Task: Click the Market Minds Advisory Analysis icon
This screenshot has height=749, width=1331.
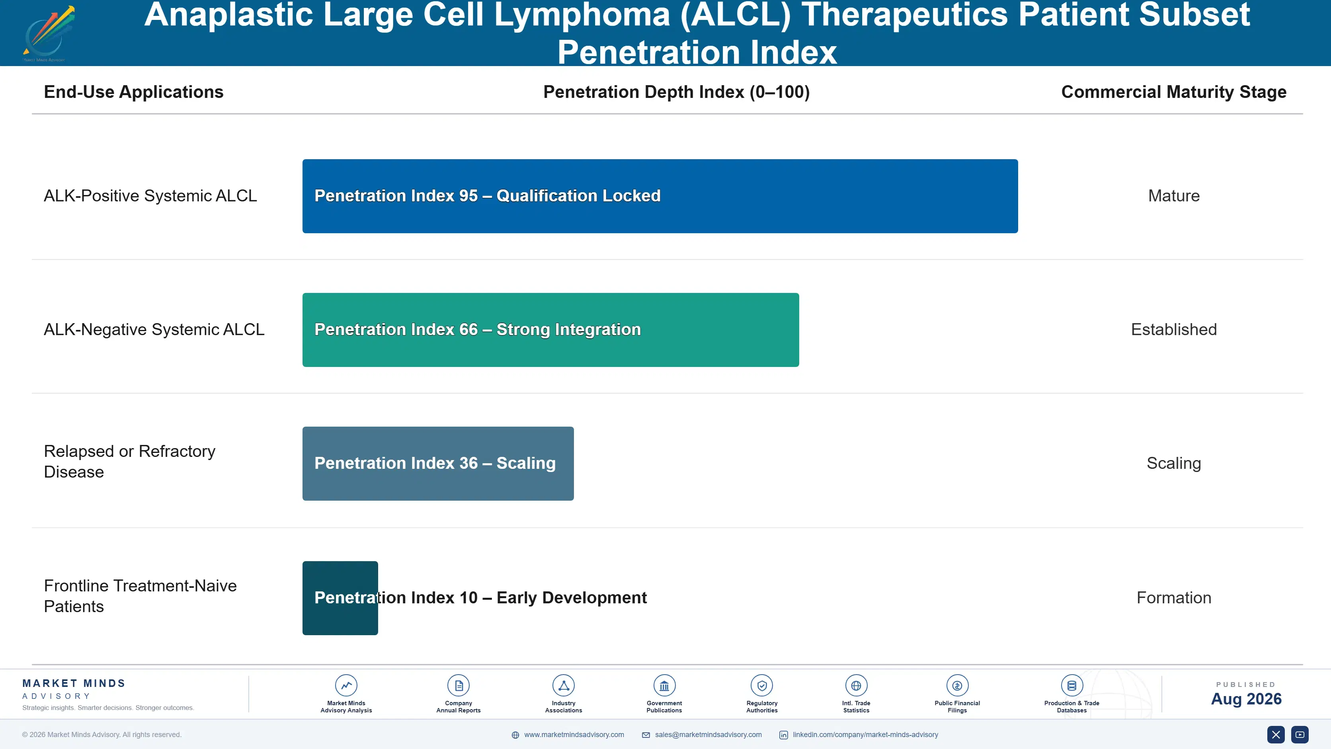Action: coord(346,685)
